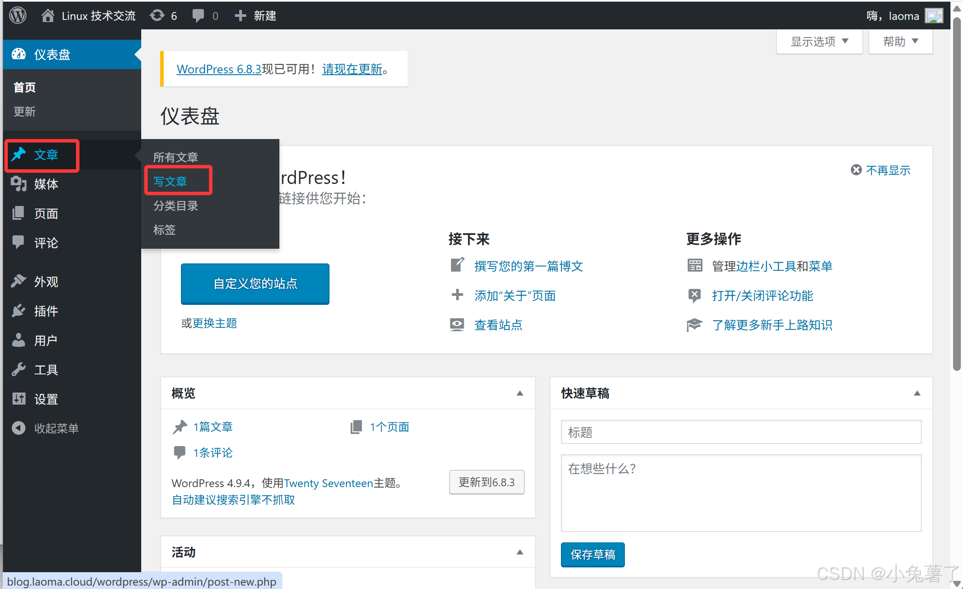Viewport: 963px width, 589px height.
Task: Click the WordPress logo in admin bar
Action: [x=18, y=16]
